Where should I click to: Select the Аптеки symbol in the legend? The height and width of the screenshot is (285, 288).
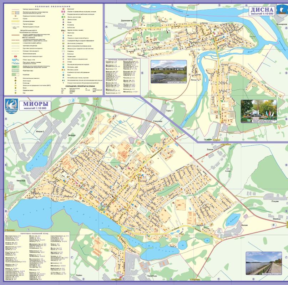pos(63,61)
